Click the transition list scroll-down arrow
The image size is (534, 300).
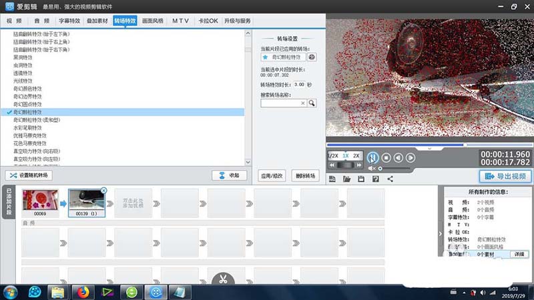(248, 162)
